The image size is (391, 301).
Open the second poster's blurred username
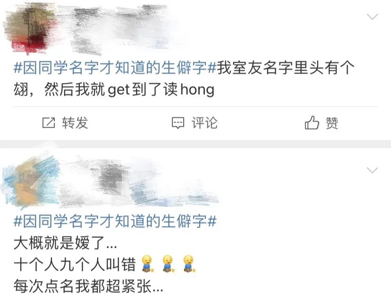click(140, 183)
